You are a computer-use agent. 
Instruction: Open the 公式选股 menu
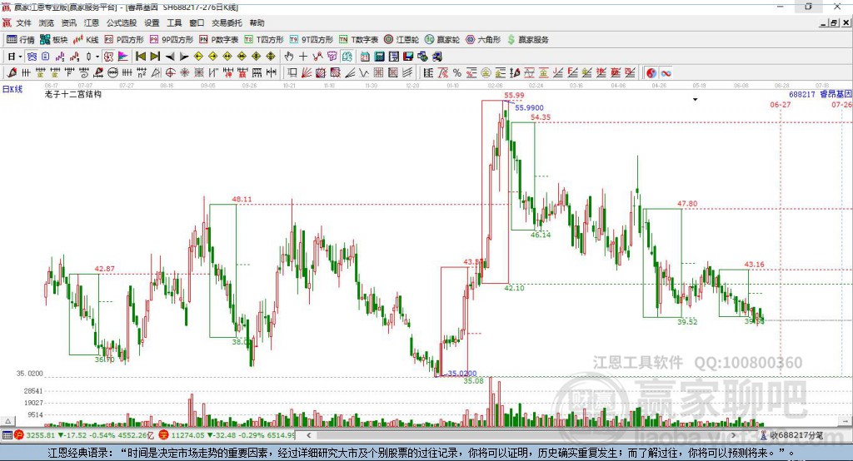pyautogui.click(x=122, y=22)
